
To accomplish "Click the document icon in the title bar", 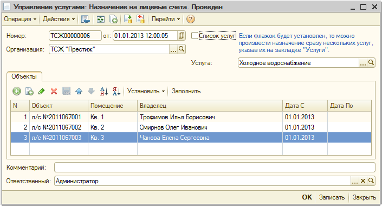I will pos(7,7).
